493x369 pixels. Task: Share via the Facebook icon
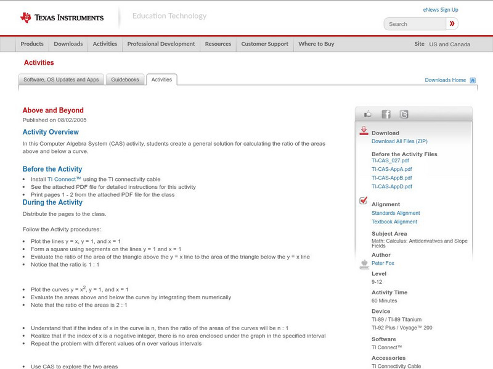[x=386, y=114]
